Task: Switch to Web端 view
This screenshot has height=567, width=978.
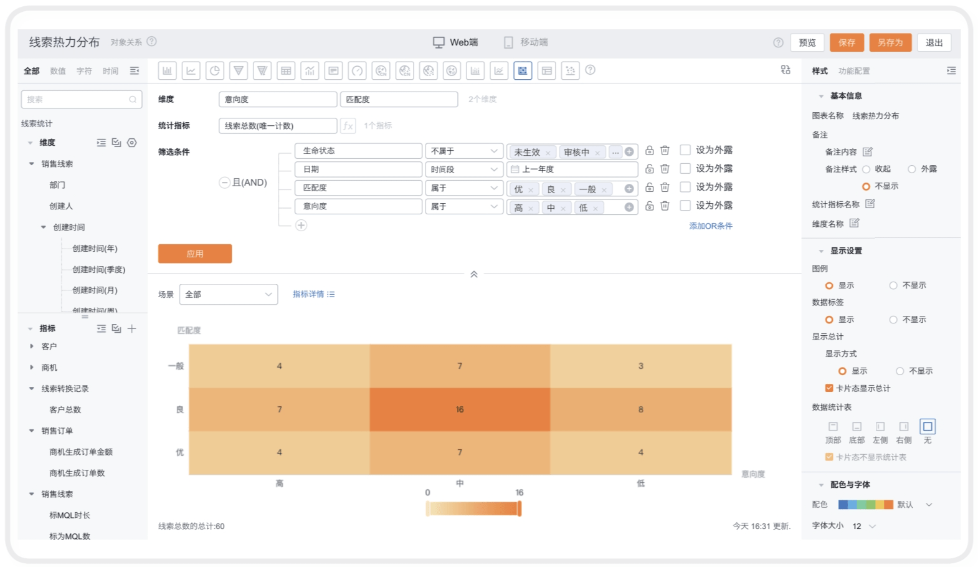Action: click(455, 42)
